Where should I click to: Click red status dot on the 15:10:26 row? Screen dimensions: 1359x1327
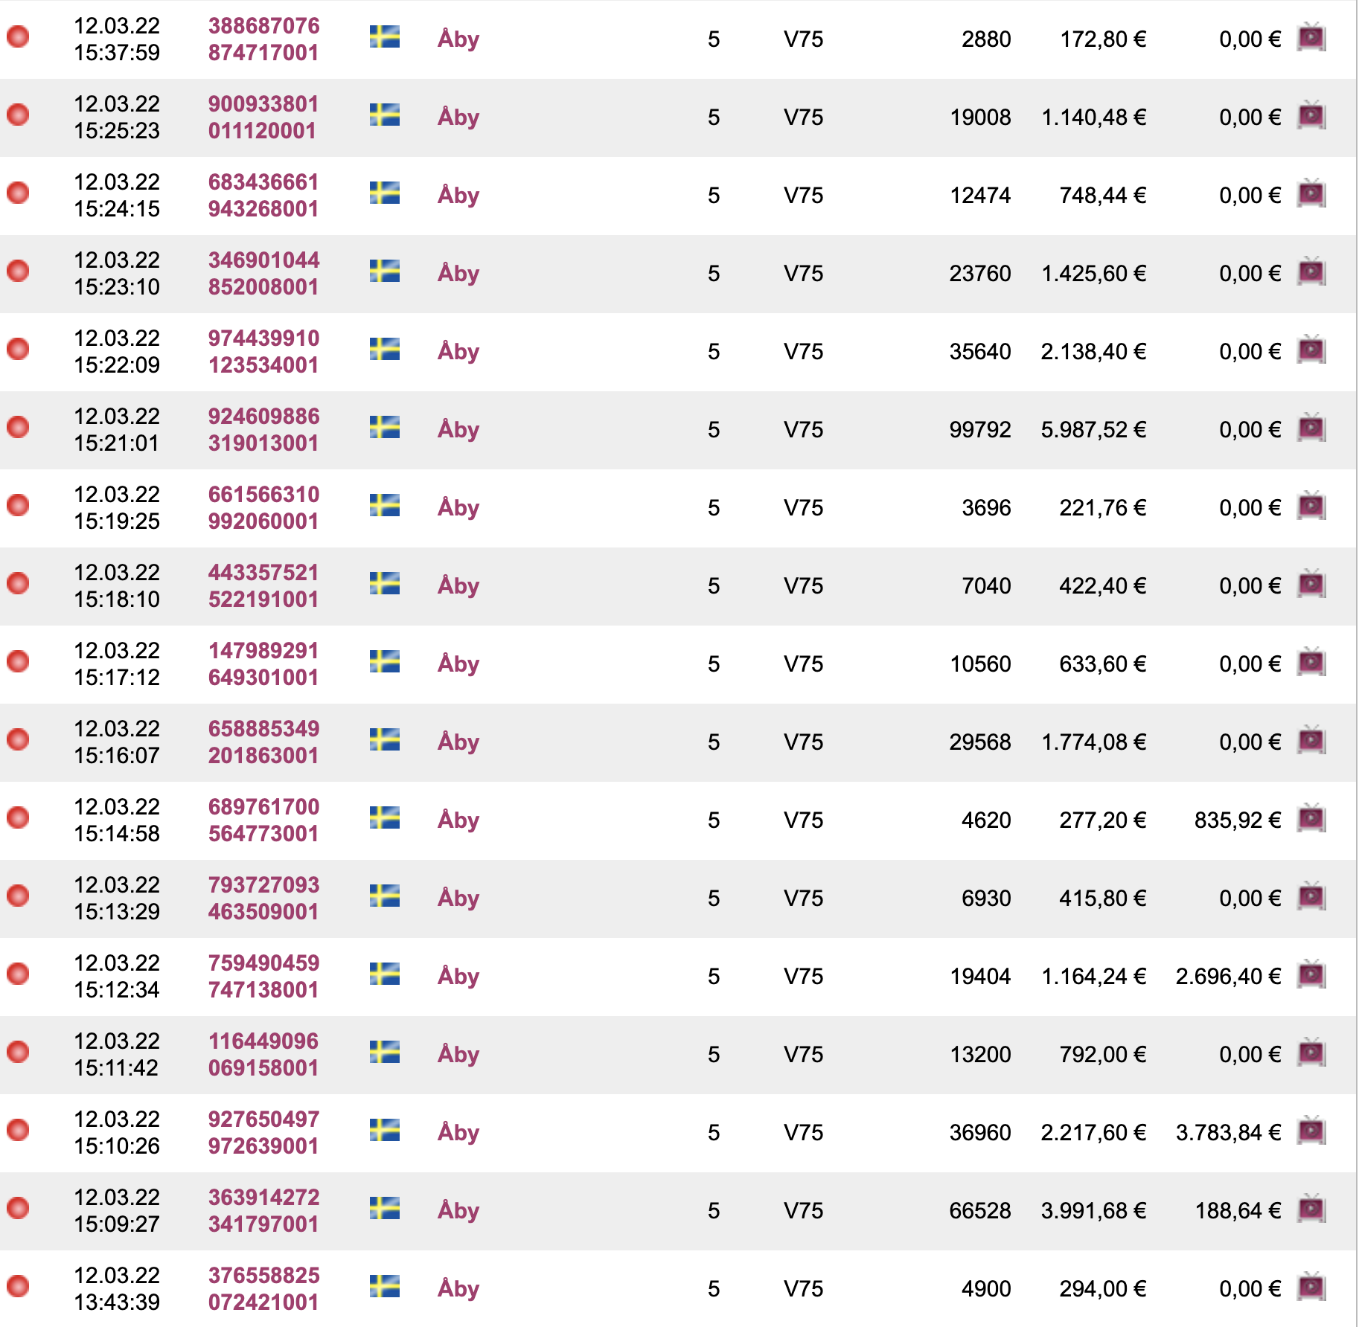[x=18, y=1130]
